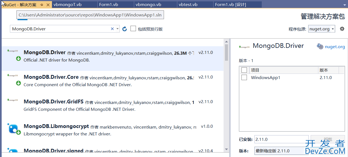Click v2.11.0 of MongoDB.Driver.Core row
The height and width of the screenshot is (157, 348).
point(206,77)
